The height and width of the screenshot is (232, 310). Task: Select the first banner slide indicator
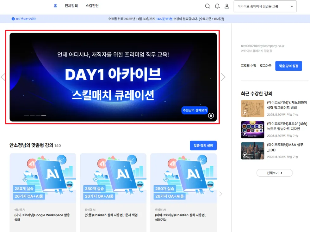[26, 116]
